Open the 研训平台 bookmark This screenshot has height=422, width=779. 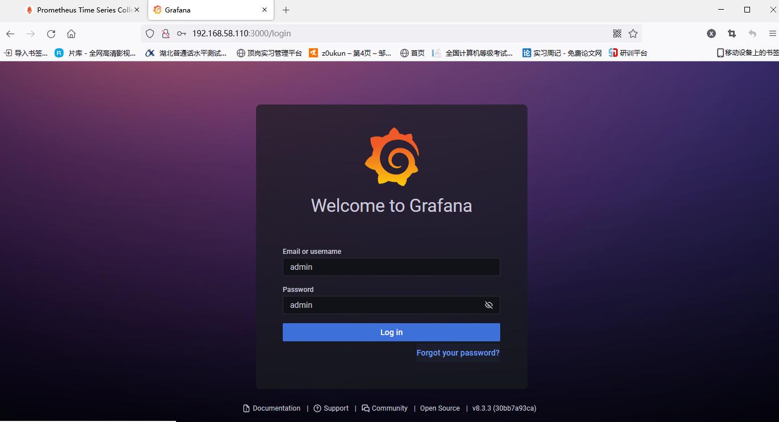click(x=628, y=53)
